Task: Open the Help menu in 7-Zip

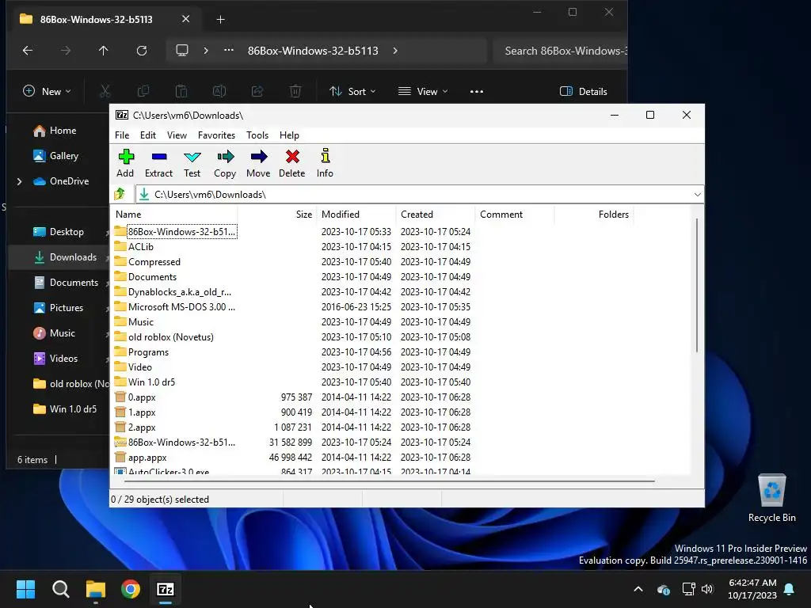Action: click(x=289, y=135)
